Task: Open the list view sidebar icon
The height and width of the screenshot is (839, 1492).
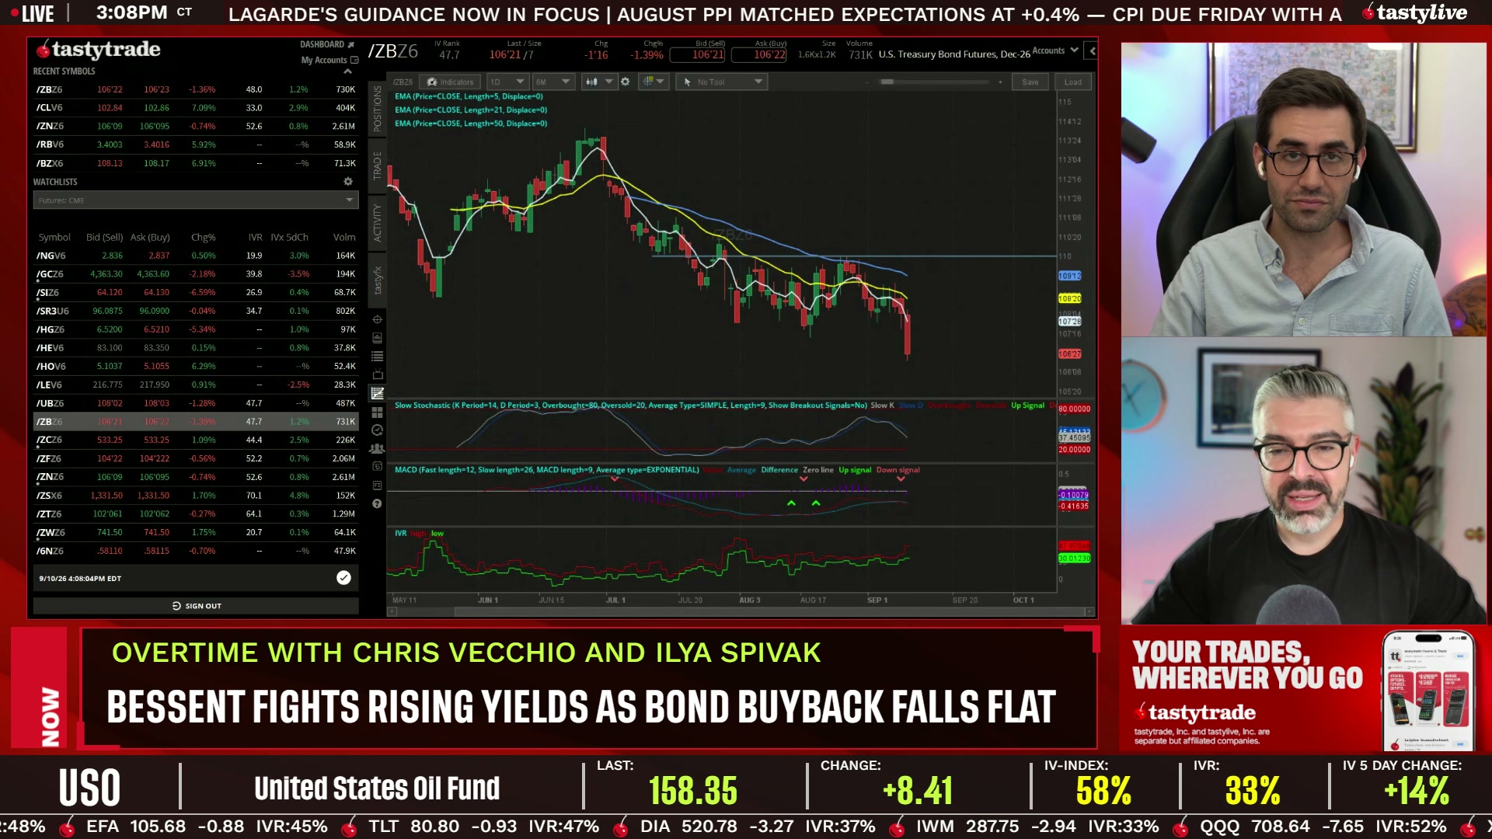Action: click(377, 356)
